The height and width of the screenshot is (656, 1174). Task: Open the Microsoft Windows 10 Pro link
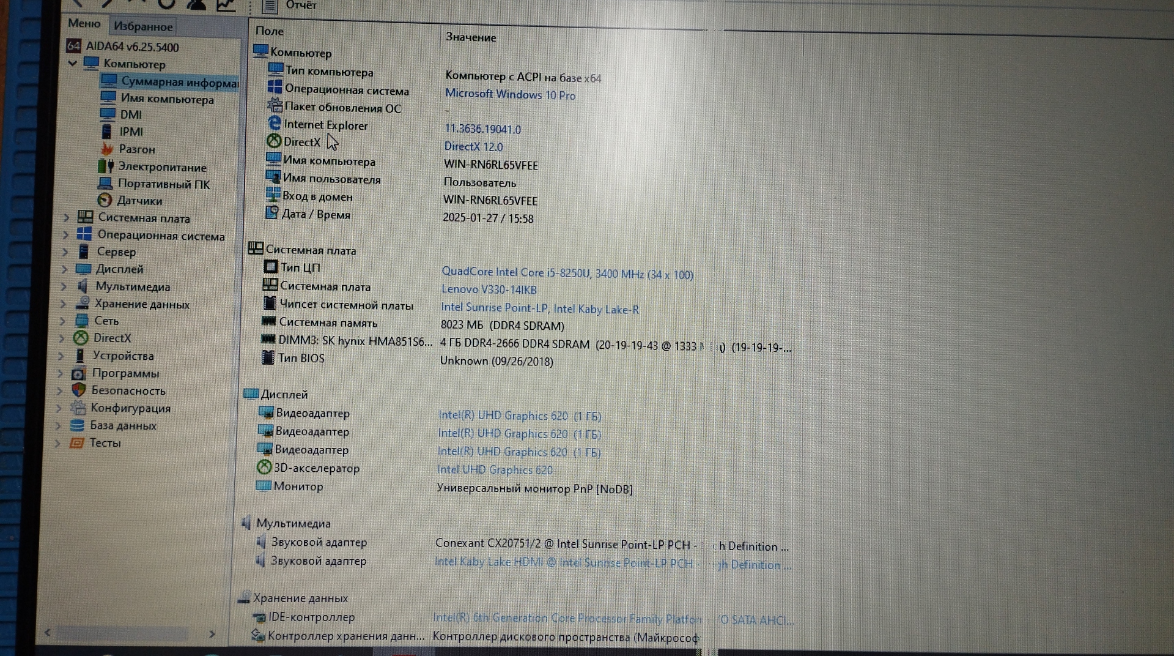point(510,94)
